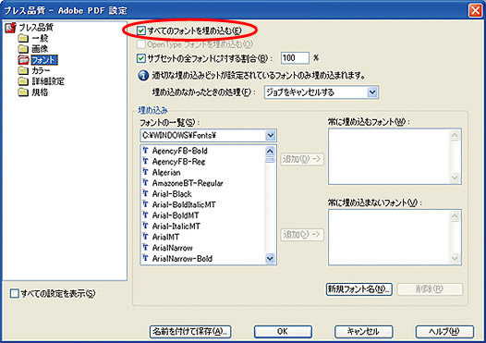Click font icon next to Algerian

click(145, 172)
